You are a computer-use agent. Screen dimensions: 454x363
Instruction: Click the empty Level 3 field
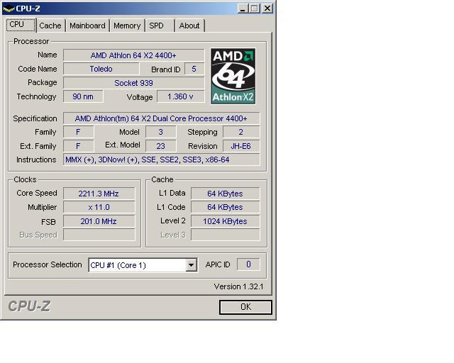[226, 235]
